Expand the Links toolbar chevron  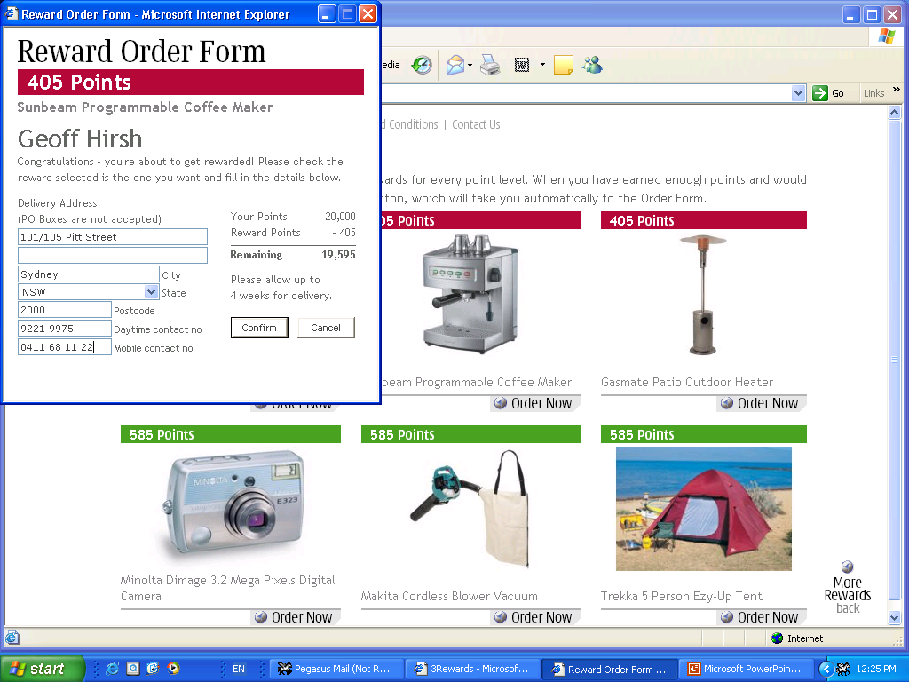[x=897, y=90]
